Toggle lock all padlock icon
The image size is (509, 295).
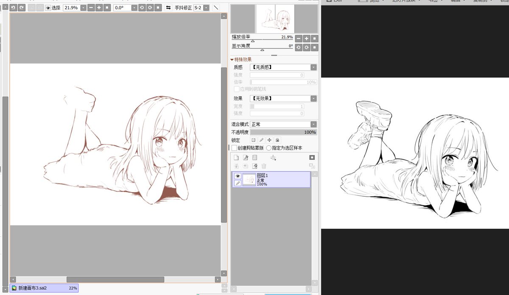(277, 140)
